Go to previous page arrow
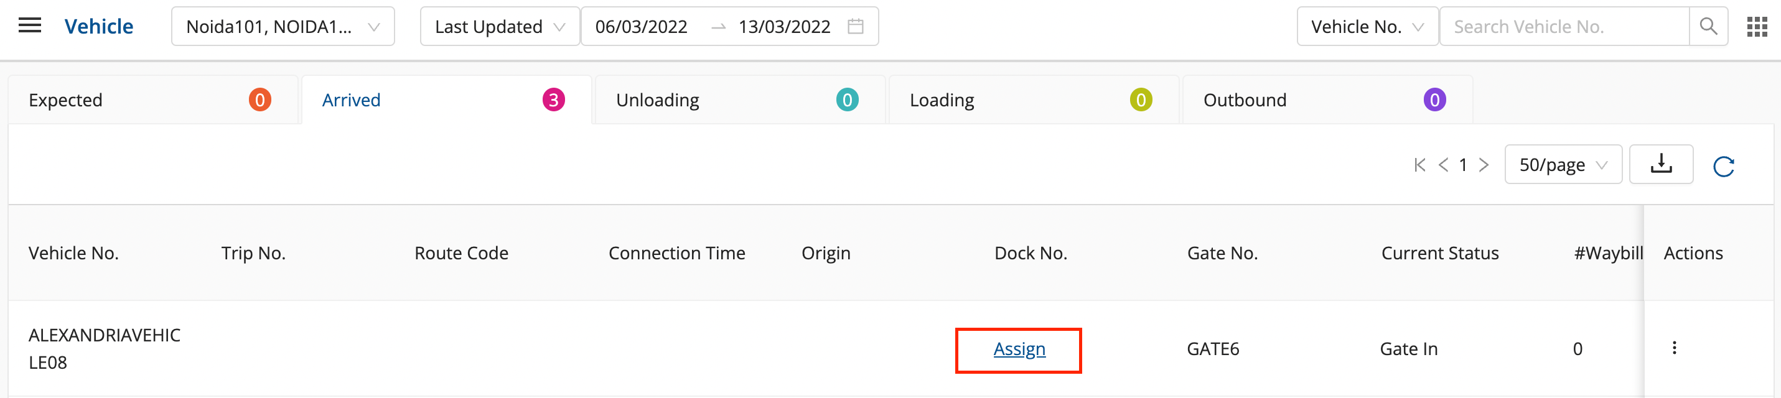 click(1443, 165)
